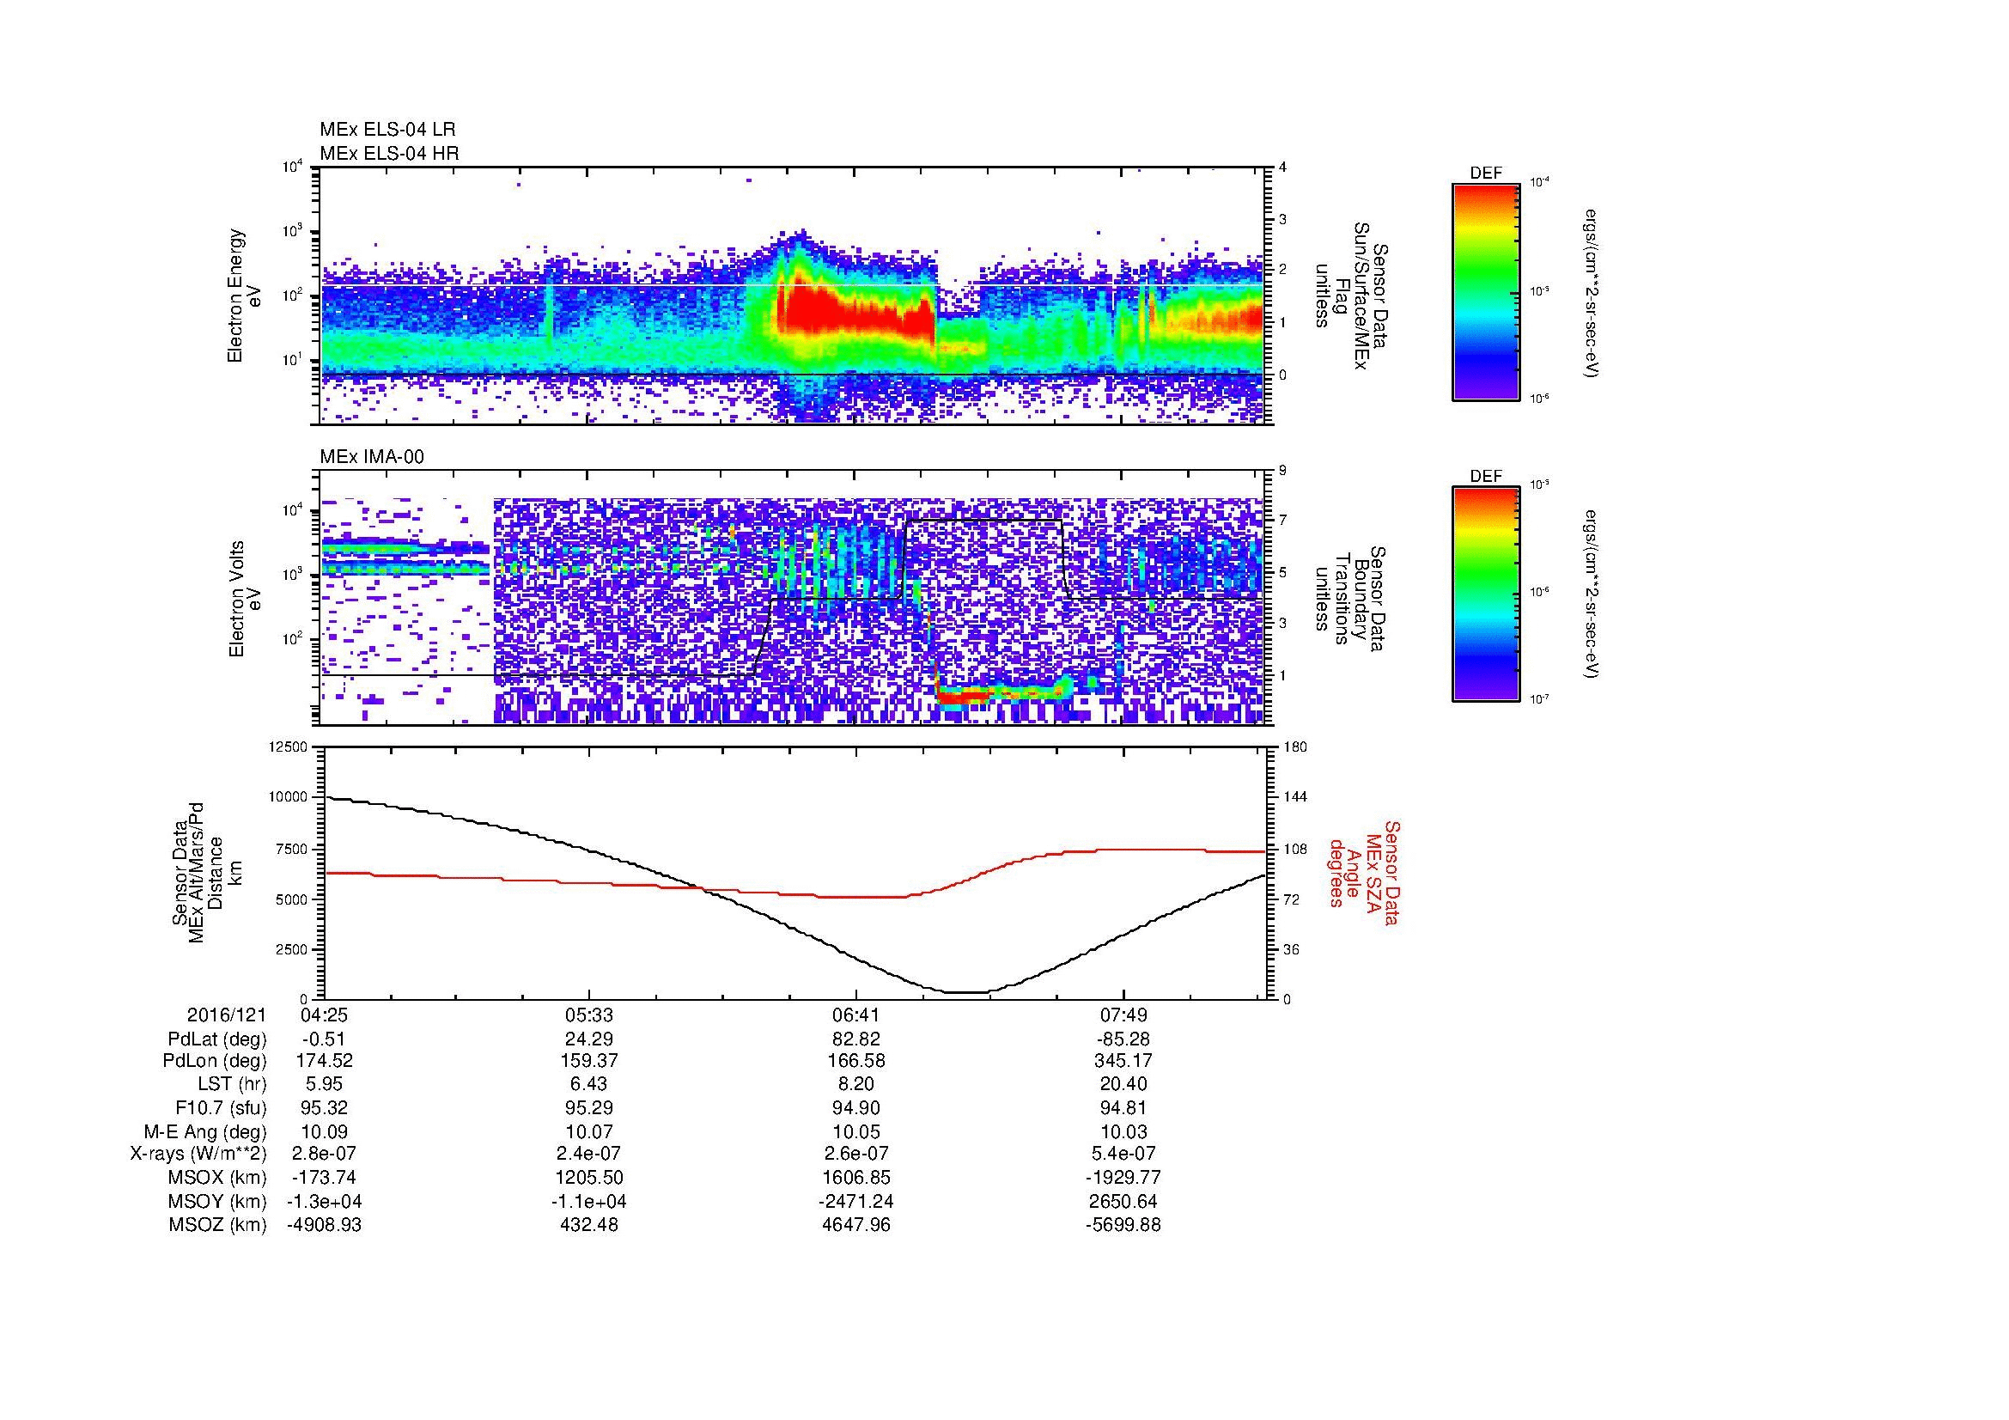This screenshot has width=2009, height=1420.
Task: Click the MSOY value '-2471.24'
Action: tap(856, 1201)
